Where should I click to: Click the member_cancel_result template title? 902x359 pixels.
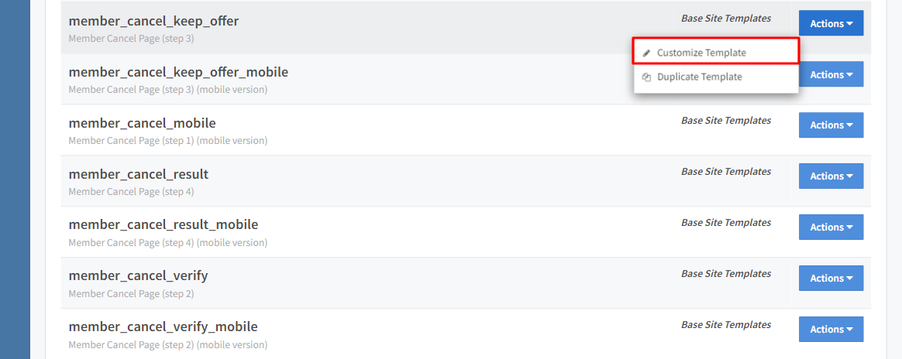coord(139,174)
